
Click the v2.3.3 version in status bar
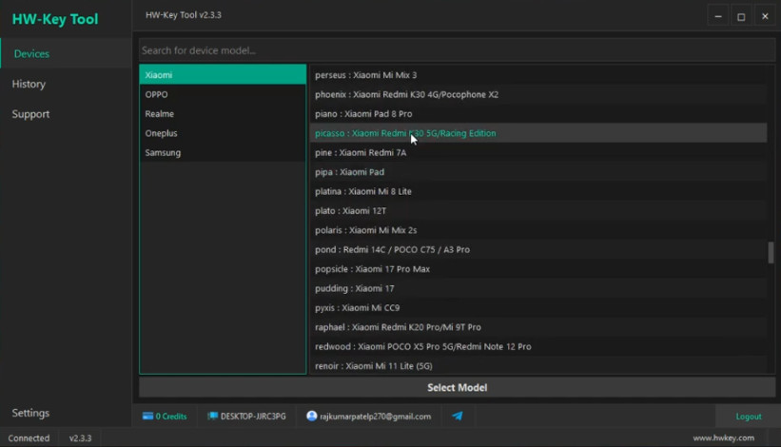pyautogui.click(x=80, y=438)
